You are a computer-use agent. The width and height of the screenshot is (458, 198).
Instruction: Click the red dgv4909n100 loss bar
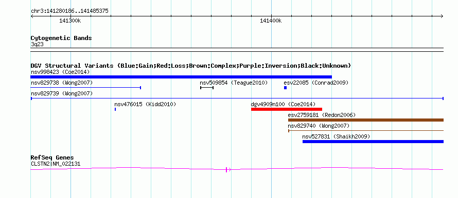pyautogui.click(x=287, y=109)
